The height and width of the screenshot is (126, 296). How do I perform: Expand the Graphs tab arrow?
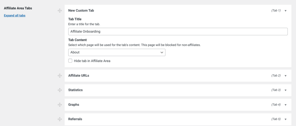click(x=285, y=105)
